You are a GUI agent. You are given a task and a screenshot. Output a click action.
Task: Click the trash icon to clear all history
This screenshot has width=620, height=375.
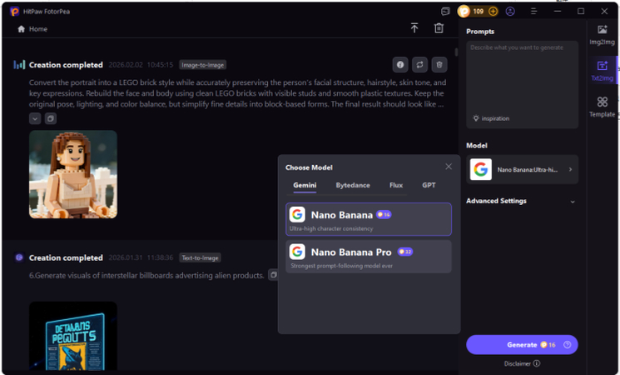439,28
